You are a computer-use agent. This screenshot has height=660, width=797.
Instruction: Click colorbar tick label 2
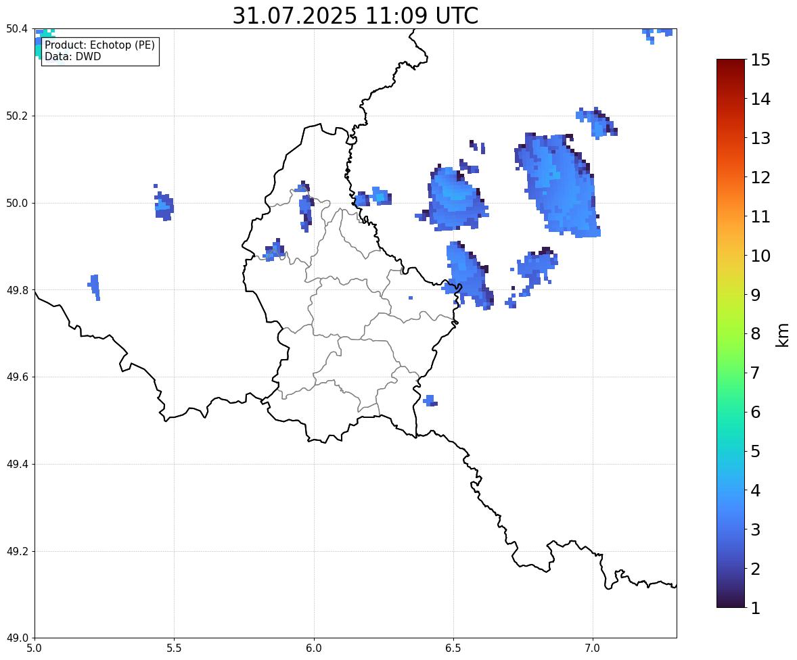(x=755, y=569)
